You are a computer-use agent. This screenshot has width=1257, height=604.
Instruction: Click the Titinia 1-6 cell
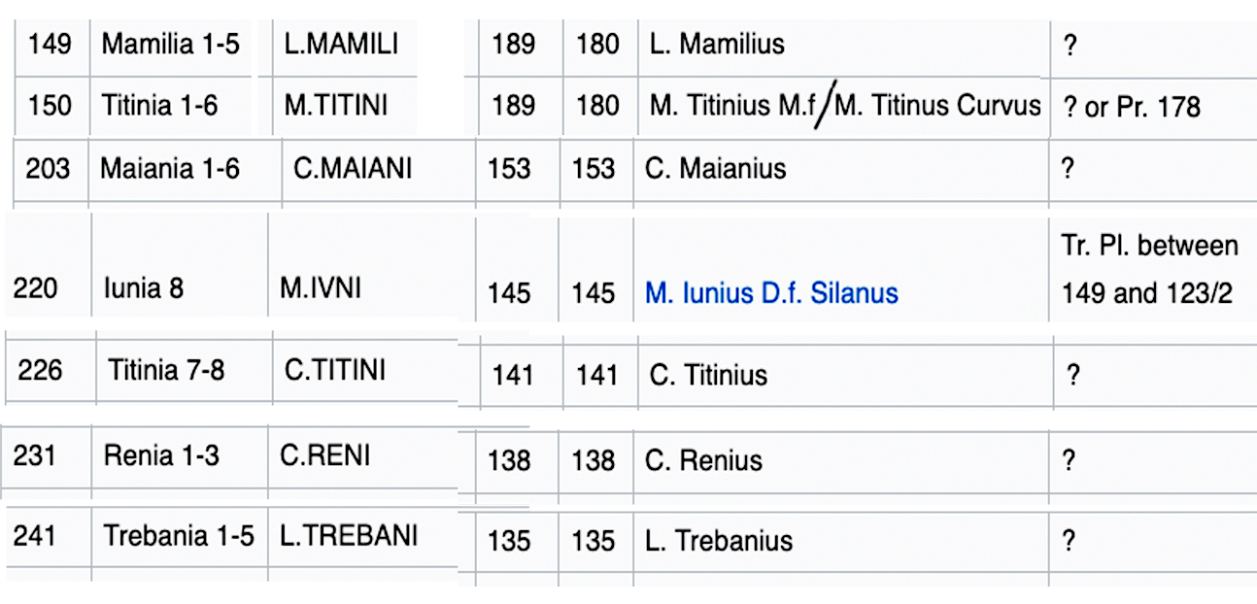click(159, 105)
